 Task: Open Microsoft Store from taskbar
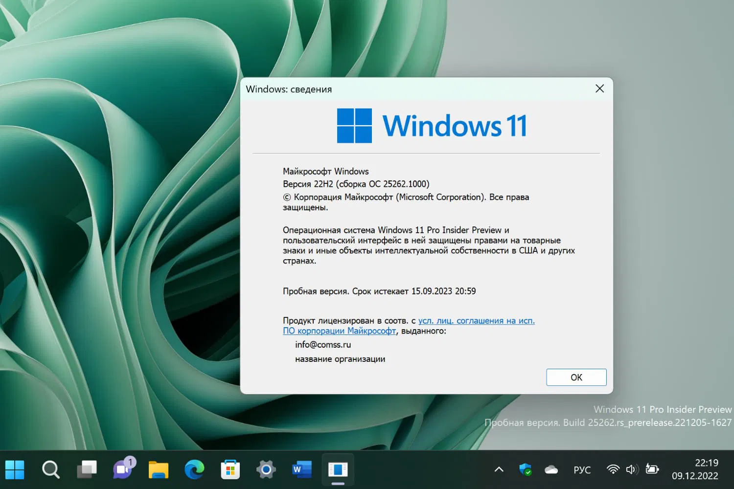coord(230,470)
